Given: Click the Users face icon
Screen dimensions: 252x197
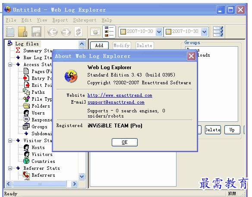Looking at the screenshot, I should (x=26, y=113).
